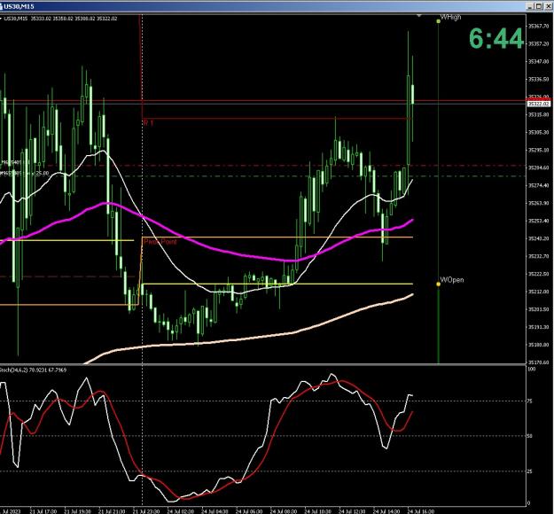Click stochastic scale value 75
554x514 pixels.
[529, 401]
